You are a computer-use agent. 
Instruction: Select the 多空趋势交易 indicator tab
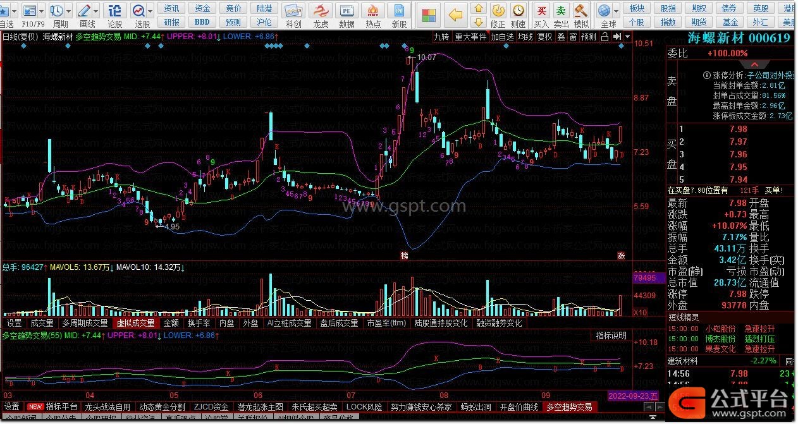point(570,407)
